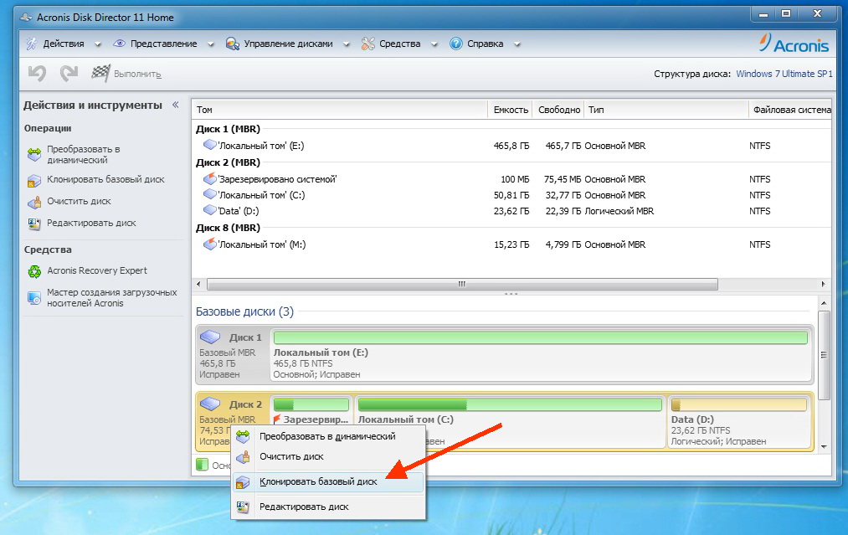Screen dimensions: 848x535
Task: Click the Клонировать базовый диск sidebar icon
Action: point(33,180)
